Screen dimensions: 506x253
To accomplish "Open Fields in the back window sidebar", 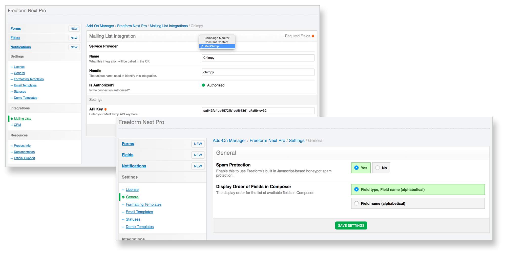I will 15,38.
